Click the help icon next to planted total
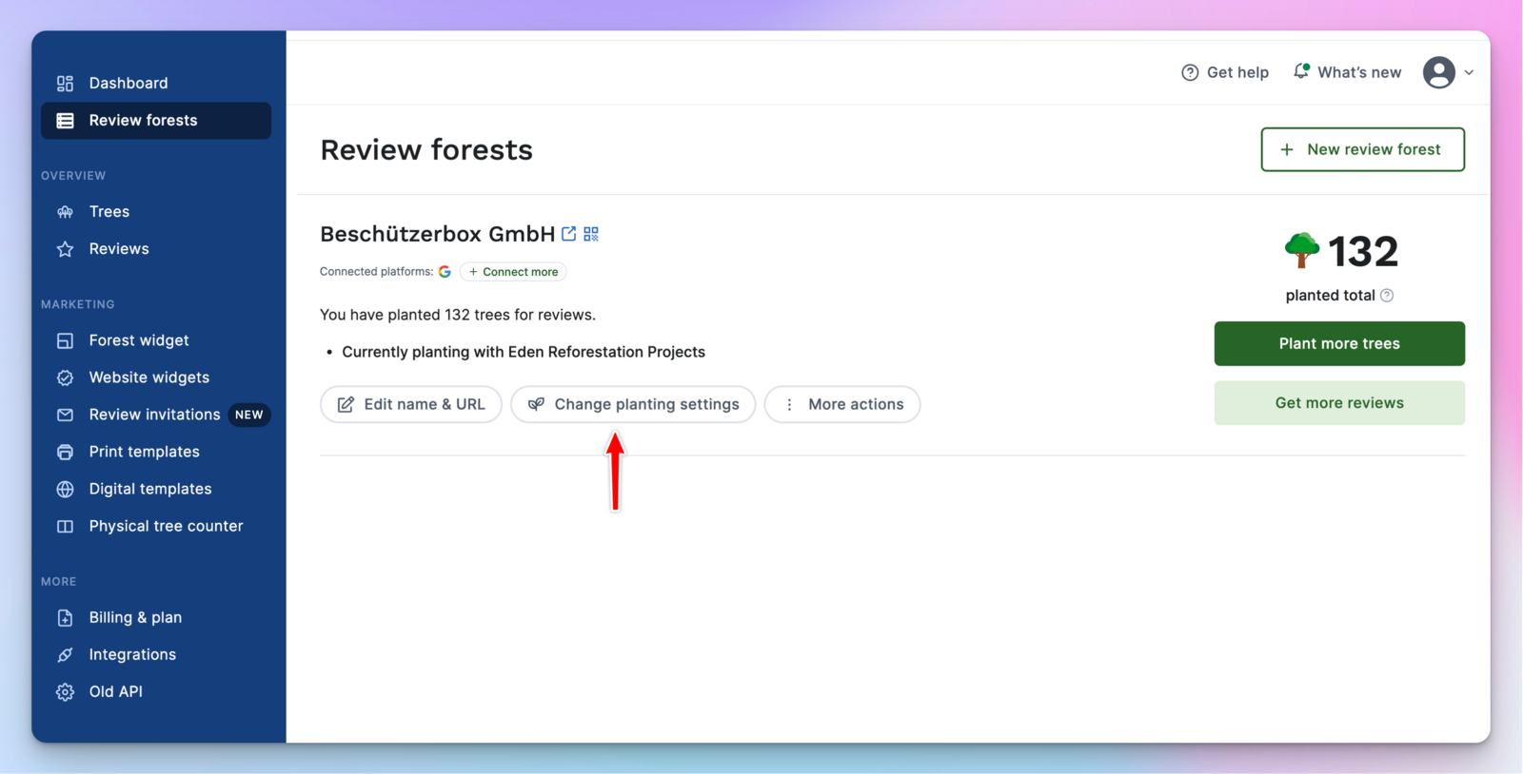This screenshot has height=774, width=1523. click(x=1387, y=296)
